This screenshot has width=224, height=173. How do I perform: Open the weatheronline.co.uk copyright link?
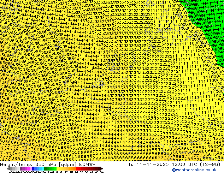[194, 170]
